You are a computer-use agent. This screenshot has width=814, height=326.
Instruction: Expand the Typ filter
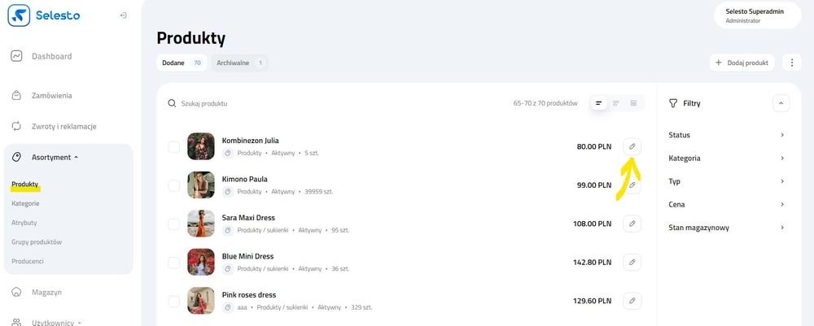727,181
